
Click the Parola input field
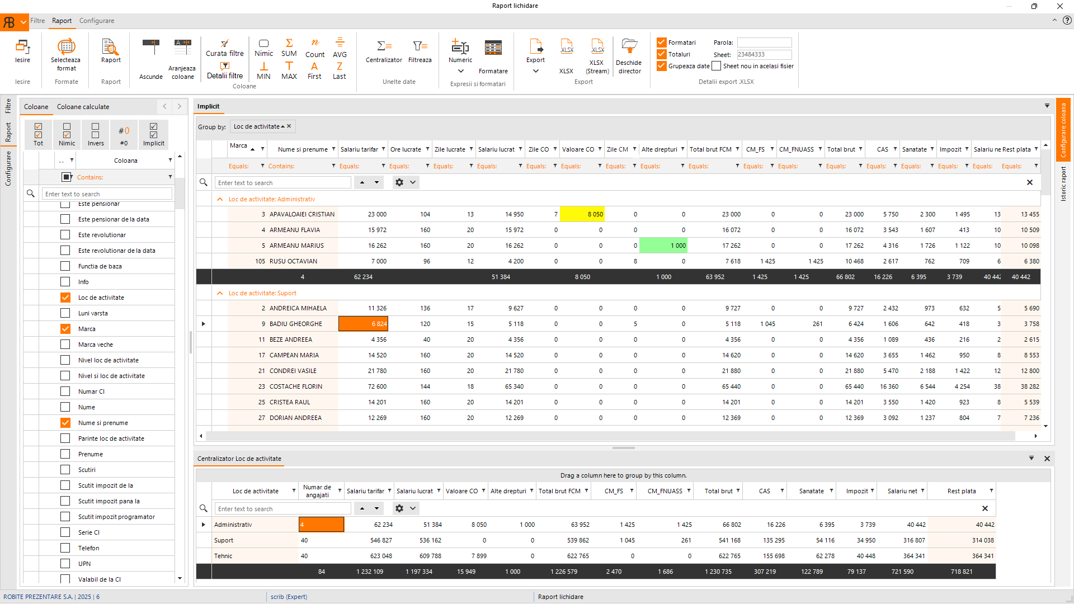point(764,43)
